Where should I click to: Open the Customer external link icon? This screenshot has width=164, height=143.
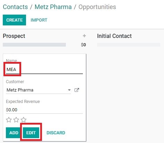77,90
